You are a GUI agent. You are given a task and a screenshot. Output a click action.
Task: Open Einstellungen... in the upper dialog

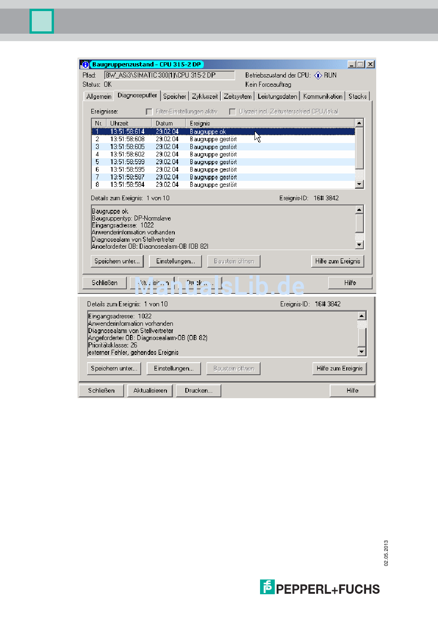176,261
